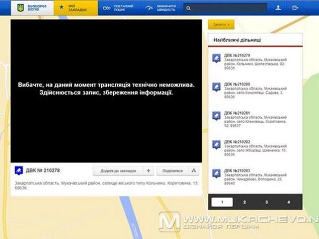
Task: Click the star icon in Мої закладки
Action: click(x=61, y=7)
